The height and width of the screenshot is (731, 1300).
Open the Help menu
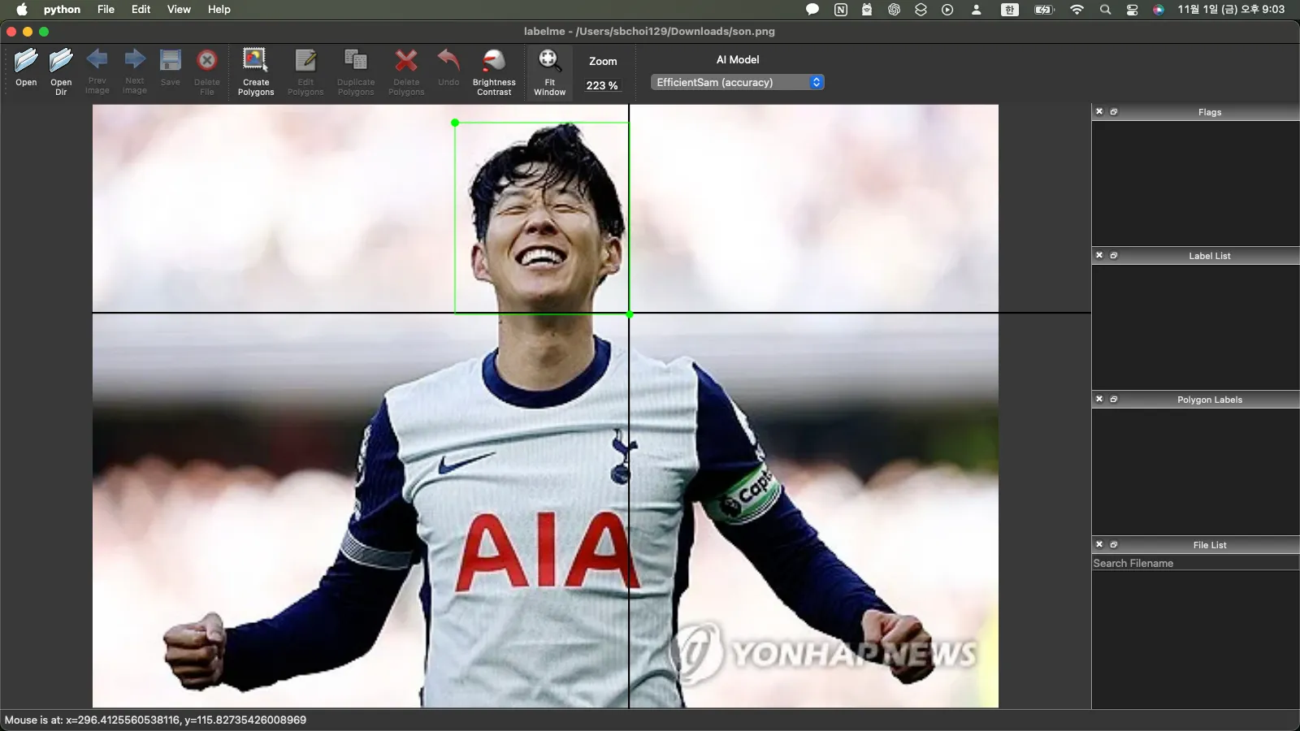pyautogui.click(x=219, y=9)
